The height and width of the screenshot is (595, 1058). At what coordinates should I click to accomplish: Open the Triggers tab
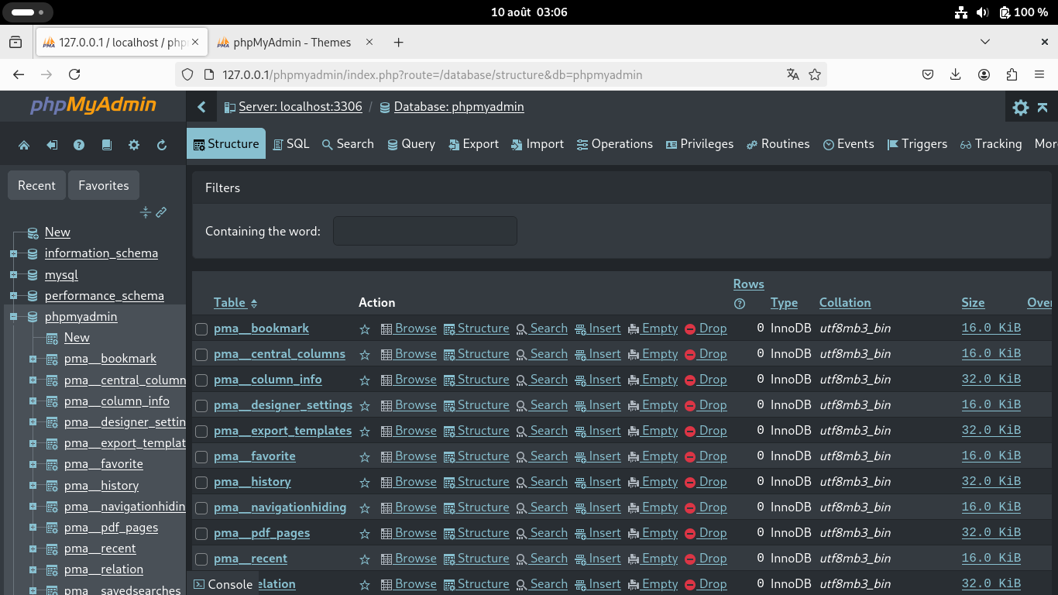click(x=917, y=144)
